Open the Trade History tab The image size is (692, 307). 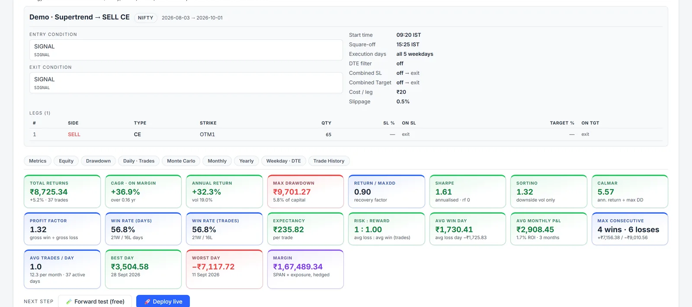[329, 161]
